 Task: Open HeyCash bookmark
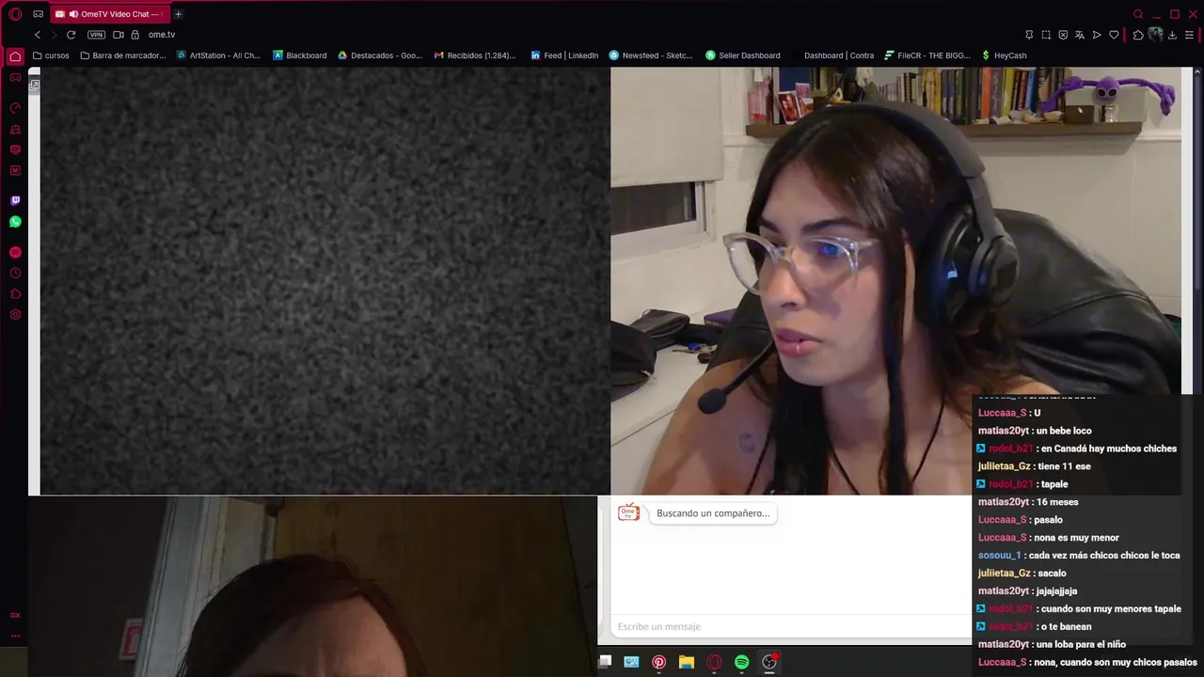[x=1004, y=55]
